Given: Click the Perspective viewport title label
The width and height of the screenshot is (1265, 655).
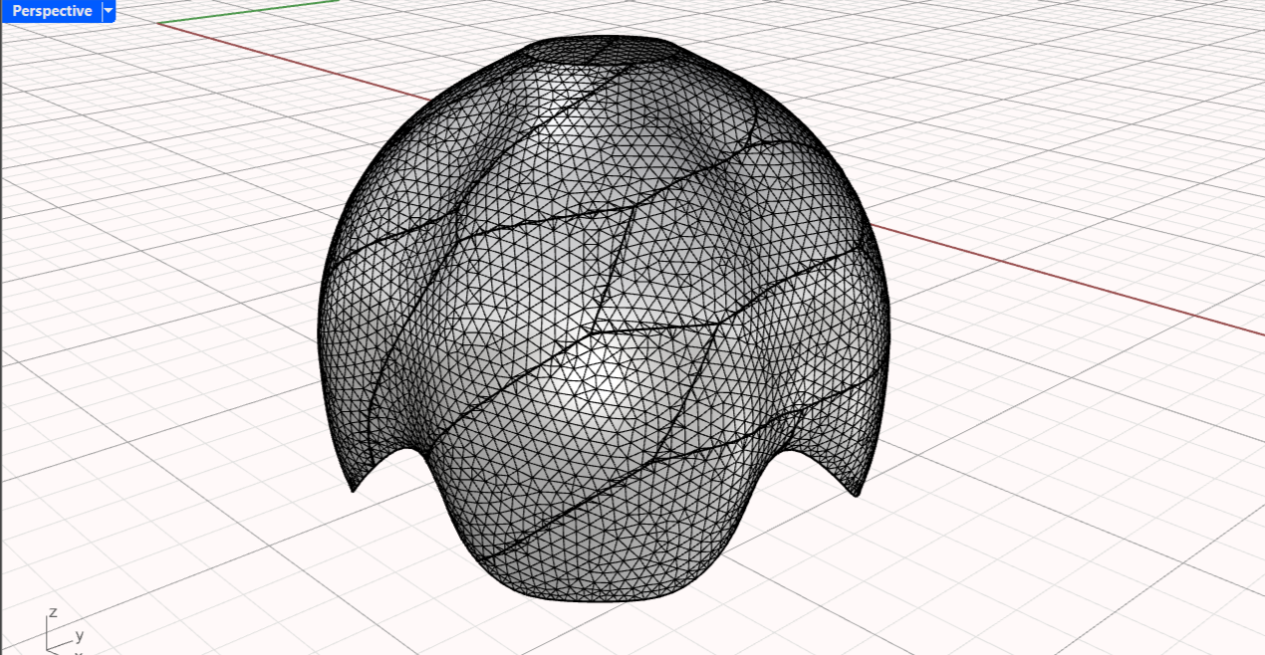Looking at the screenshot, I should (x=52, y=11).
